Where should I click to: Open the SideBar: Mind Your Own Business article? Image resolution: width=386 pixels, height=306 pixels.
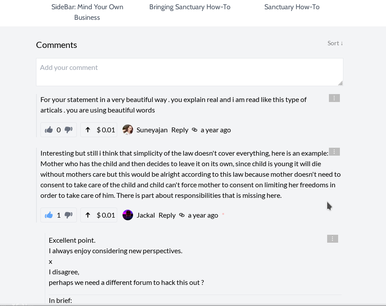click(87, 12)
